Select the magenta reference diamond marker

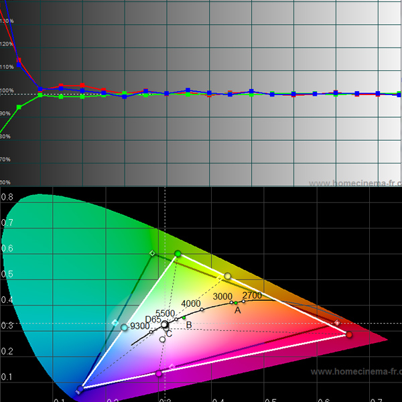point(172,367)
